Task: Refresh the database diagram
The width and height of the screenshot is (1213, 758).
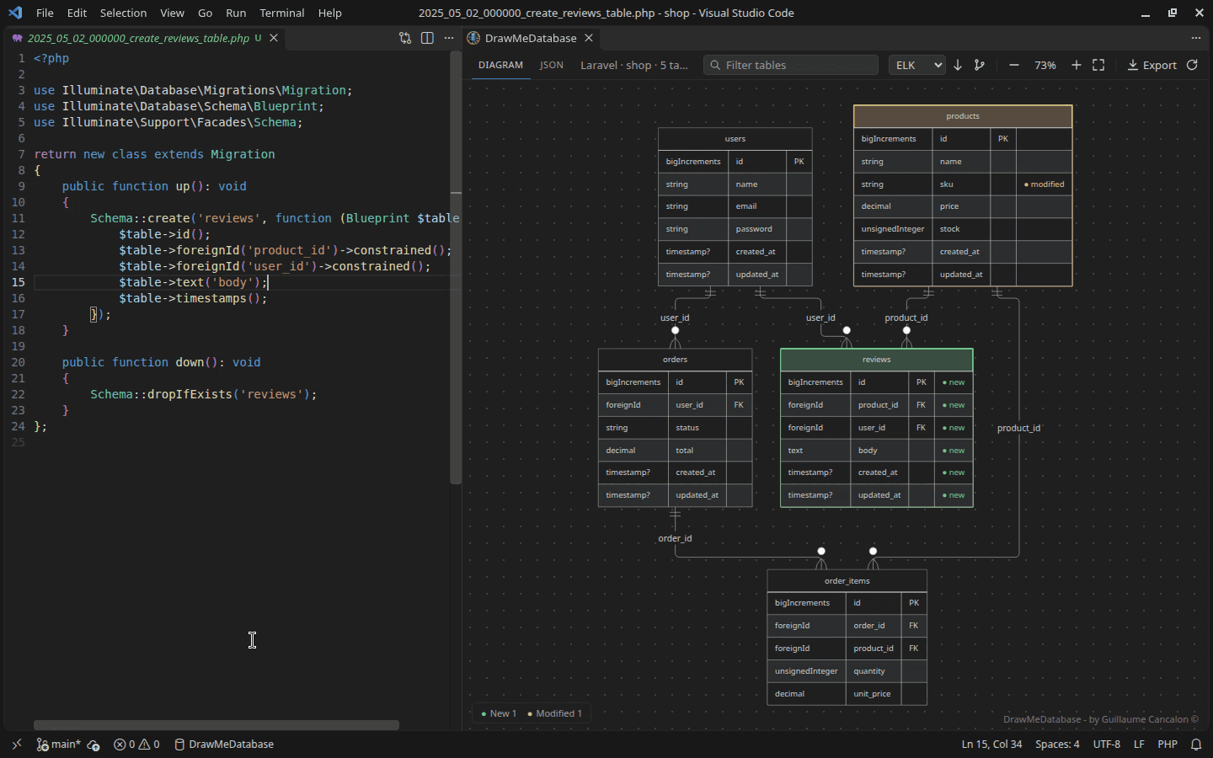Action: point(1192,65)
